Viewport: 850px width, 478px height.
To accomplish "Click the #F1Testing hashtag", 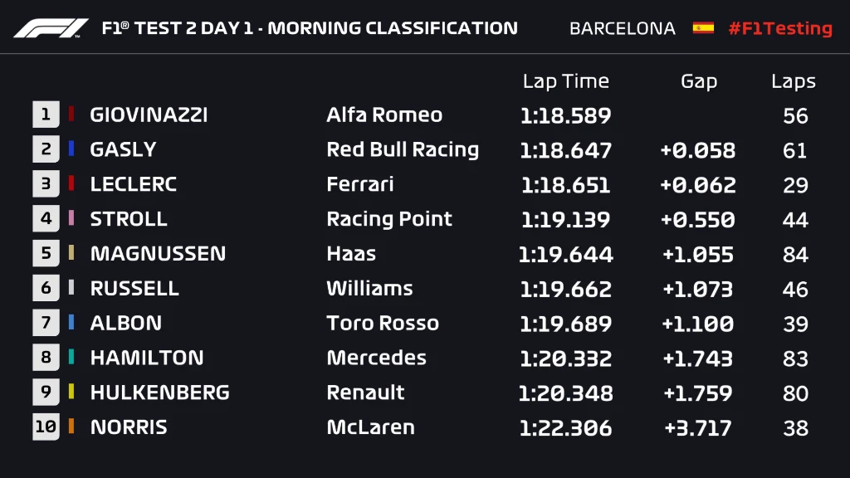I will (779, 28).
